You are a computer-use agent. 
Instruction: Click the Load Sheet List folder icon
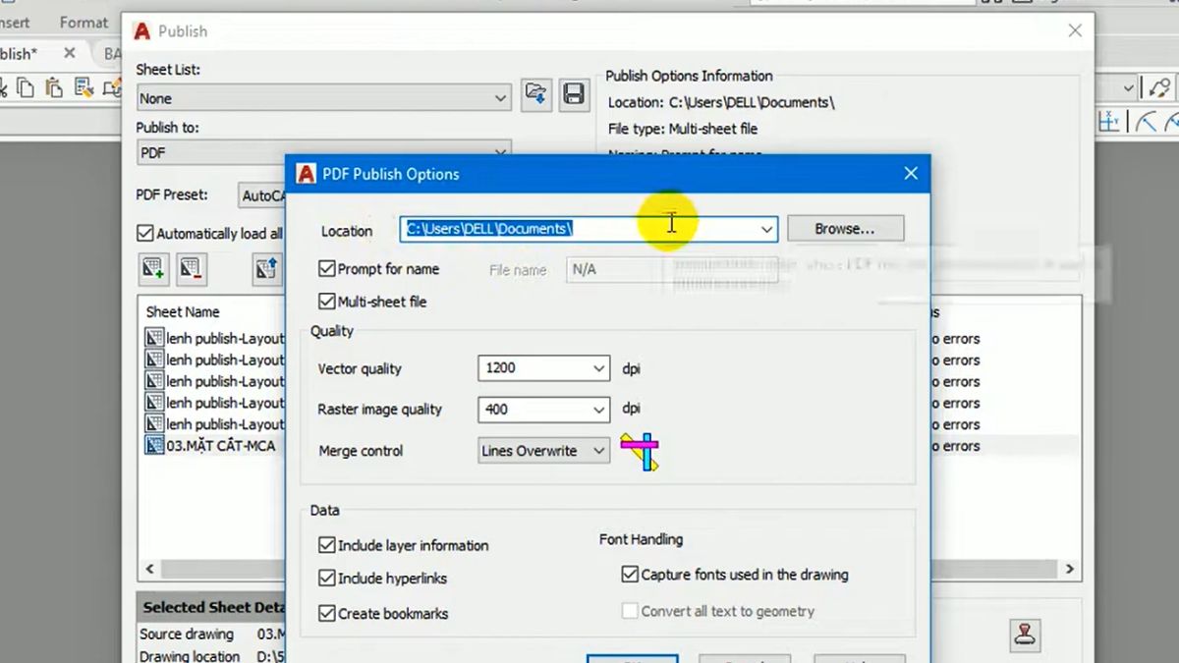click(536, 94)
